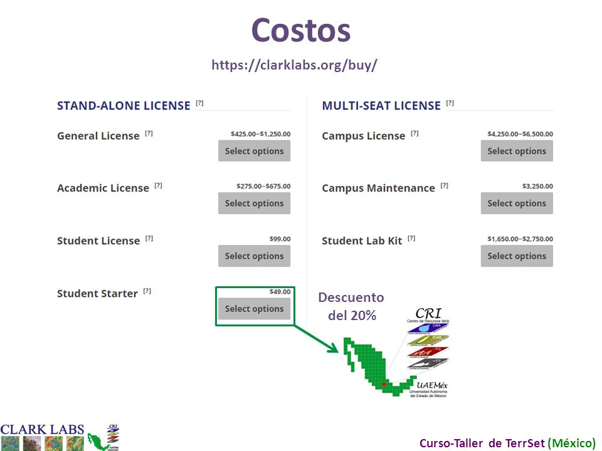Click the Student Lab Kit product name
Viewport: 602px width, 451px height.
[x=362, y=241]
